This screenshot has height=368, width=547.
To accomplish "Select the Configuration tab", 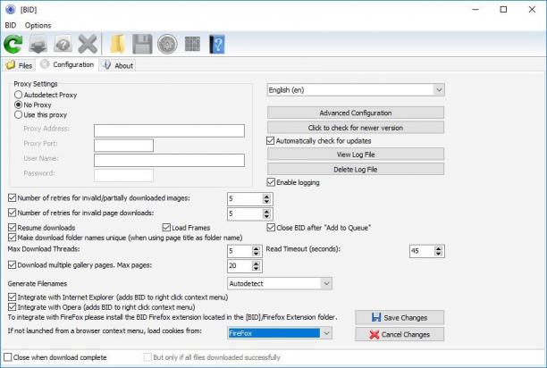I will click(x=67, y=64).
